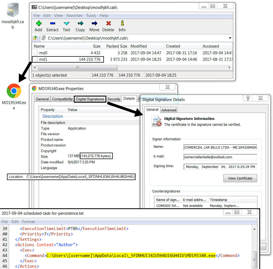The height and width of the screenshot is (269, 273).
Task: Open Format menu in the text editor
Action: [x=28, y=222]
